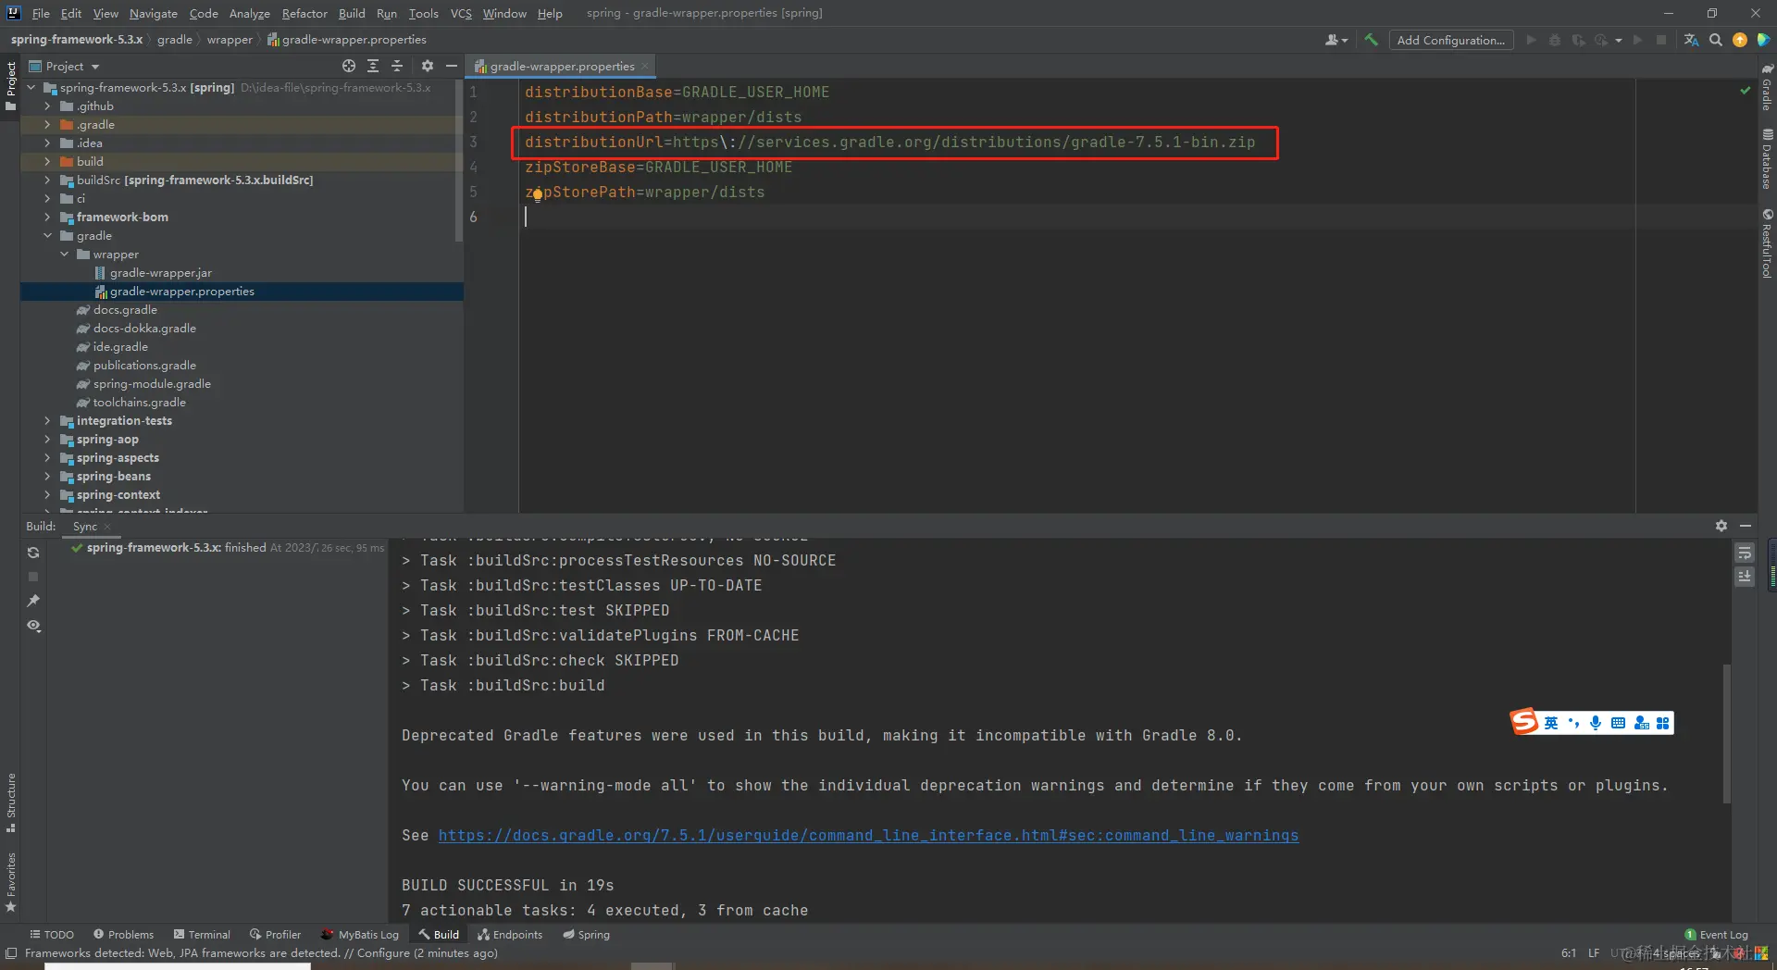Click the Build hammer icon in top toolbar
This screenshot has width=1777, height=970.
1371,40
